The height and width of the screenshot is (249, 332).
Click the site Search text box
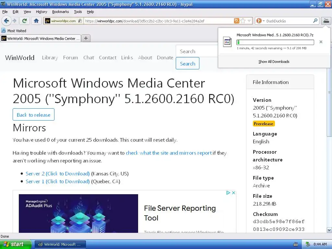pyautogui.click(x=197, y=51)
